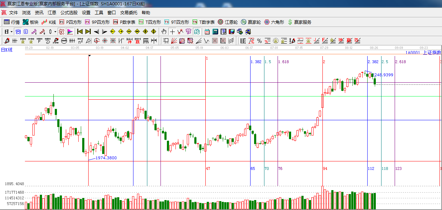Toggle the highlighted colored flag chart button
The image size is (442, 210).
pos(70,32)
